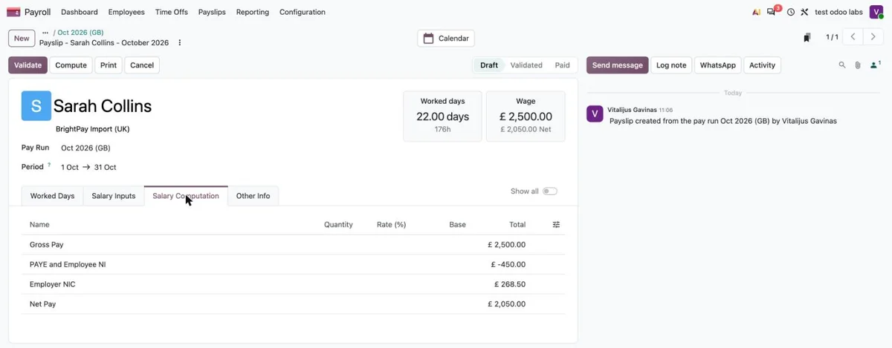
Task: Click the Rate (%) column header
Action: [391, 225]
